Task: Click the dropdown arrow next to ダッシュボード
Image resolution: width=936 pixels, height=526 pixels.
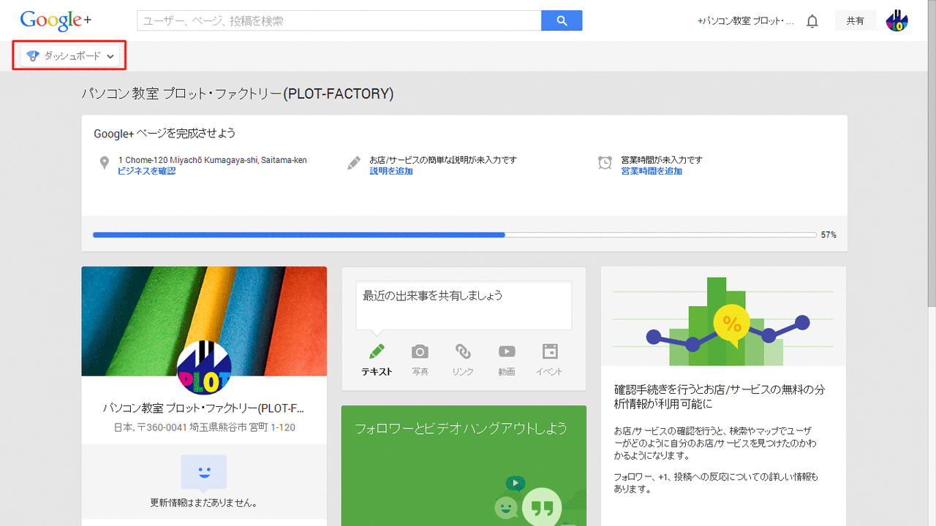Action: 110,56
